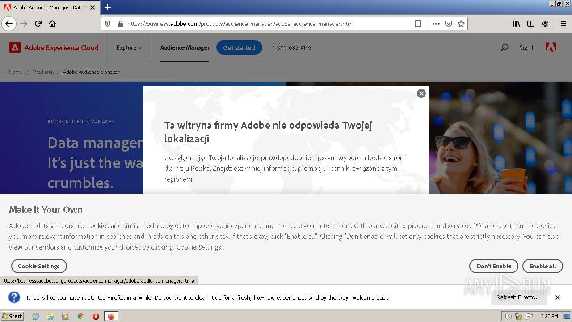
Task: Launch Internet Explorer from taskbar
Action: (x=35, y=316)
